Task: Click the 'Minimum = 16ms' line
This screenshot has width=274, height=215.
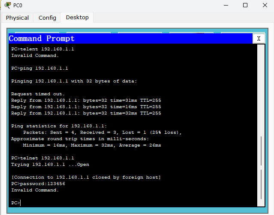Action: (92, 145)
